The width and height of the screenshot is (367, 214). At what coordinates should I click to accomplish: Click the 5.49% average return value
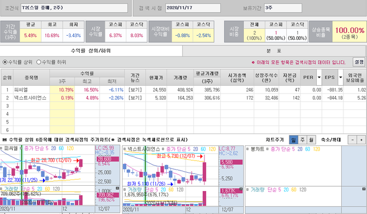point(30,36)
